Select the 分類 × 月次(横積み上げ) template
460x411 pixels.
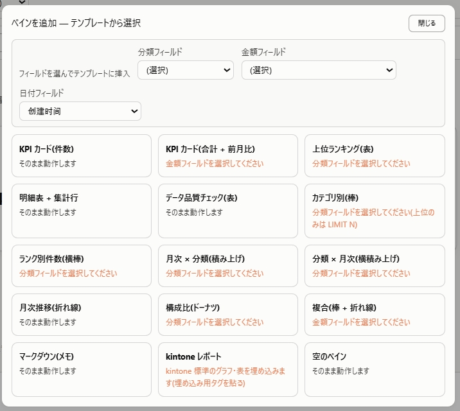[x=375, y=266]
